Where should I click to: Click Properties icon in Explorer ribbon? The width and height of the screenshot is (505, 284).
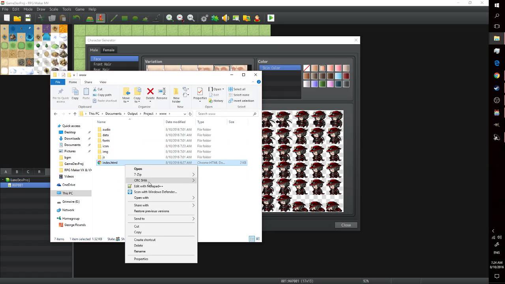click(x=200, y=92)
